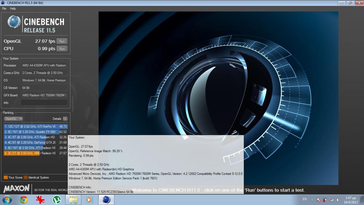Click the ranking Details arrow button
This screenshot has width=364, height=205.
65,119
